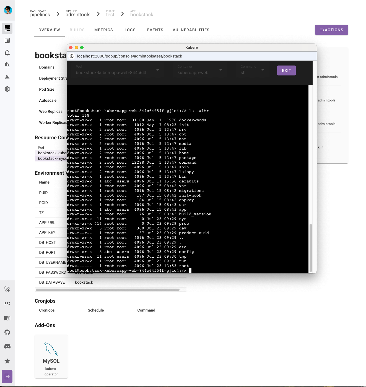The width and height of the screenshot is (366, 387).
Task: Expand the Pod selector dropdown
Action: coord(117,70)
